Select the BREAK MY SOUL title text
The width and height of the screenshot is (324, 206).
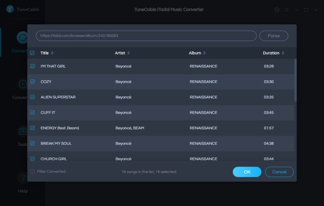click(x=56, y=143)
